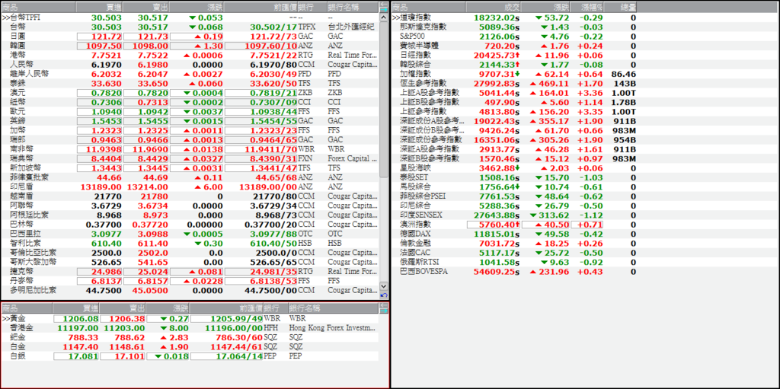Select the 道瓊指數 index row
The image size is (780, 389).
[x=514, y=18]
